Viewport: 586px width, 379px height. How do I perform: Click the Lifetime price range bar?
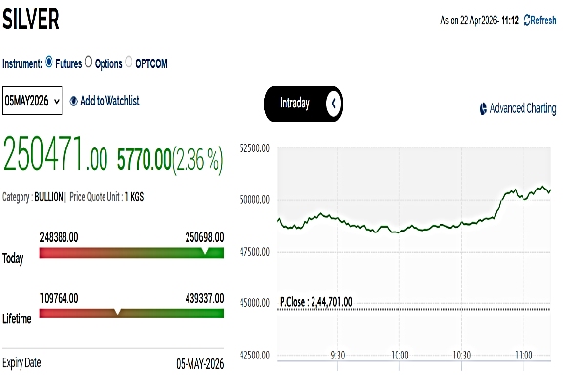click(x=132, y=314)
